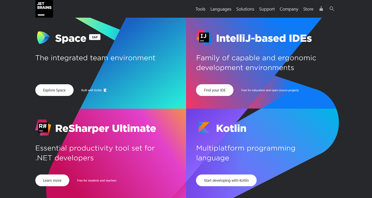372x198 pixels.
Task: Open the Solutions menu
Action: [x=245, y=9]
